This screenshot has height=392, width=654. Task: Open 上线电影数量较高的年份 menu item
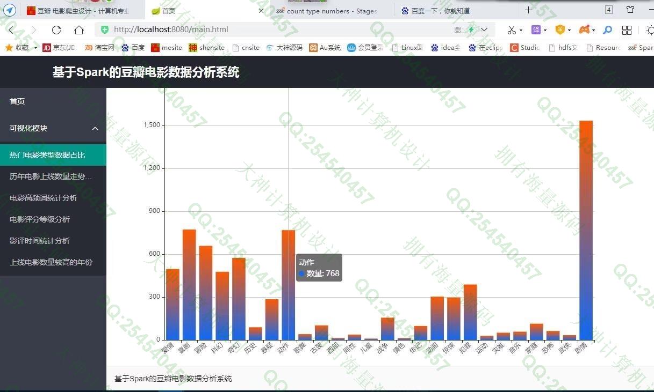53,262
